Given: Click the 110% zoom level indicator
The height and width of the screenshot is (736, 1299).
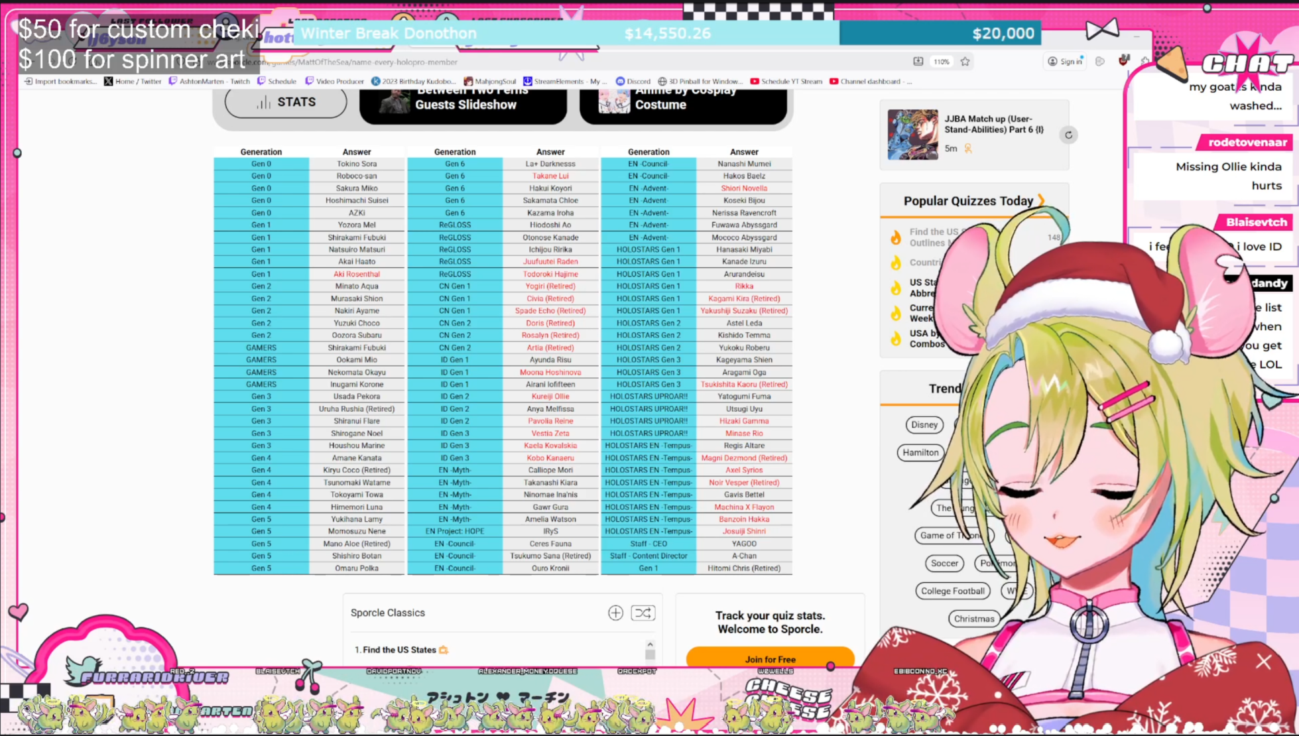Looking at the screenshot, I should click(x=942, y=62).
